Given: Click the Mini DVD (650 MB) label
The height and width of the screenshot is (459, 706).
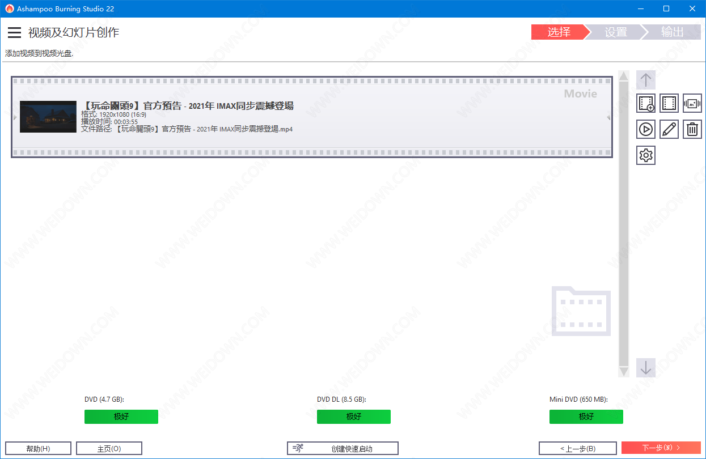Looking at the screenshot, I should 578,399.
